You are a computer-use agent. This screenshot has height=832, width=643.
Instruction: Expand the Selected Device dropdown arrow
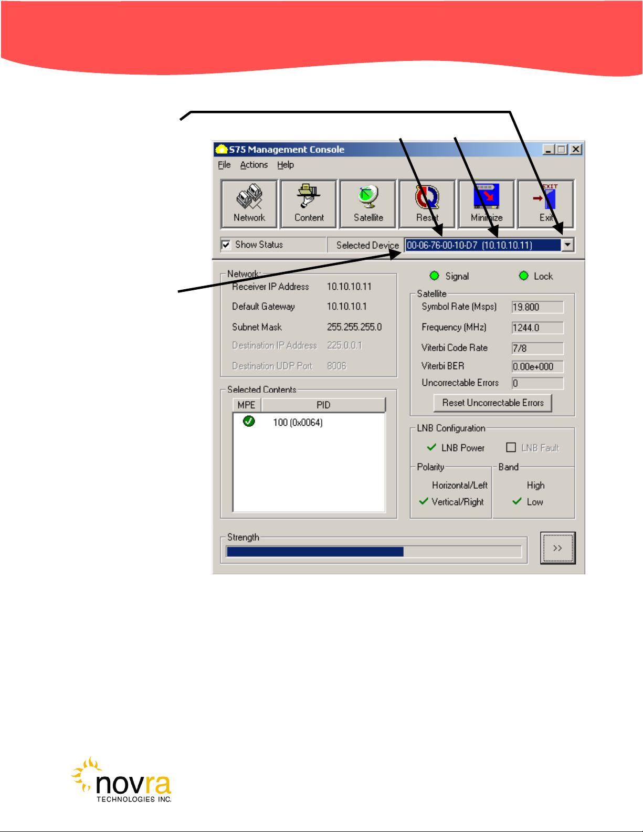(567, 245)
